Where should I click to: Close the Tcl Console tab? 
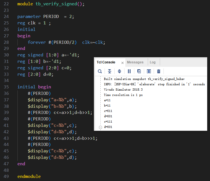pos(122,63)
